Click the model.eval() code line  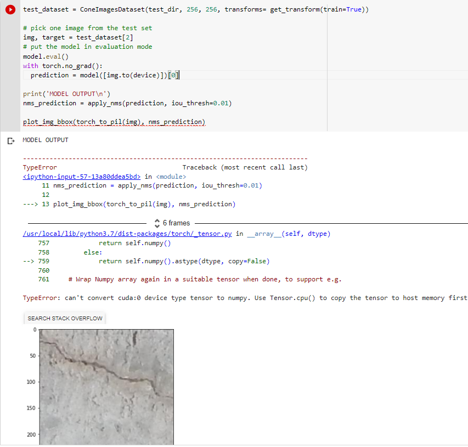(42, 56)
